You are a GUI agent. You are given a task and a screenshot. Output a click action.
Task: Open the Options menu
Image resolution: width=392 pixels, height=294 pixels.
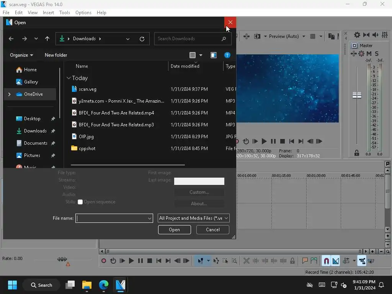[83, 13]
